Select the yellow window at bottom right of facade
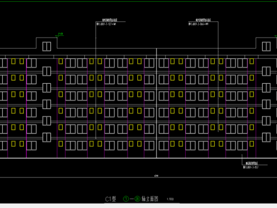The height and width of the screenshot is (208, 277). [x=252, y=144]
